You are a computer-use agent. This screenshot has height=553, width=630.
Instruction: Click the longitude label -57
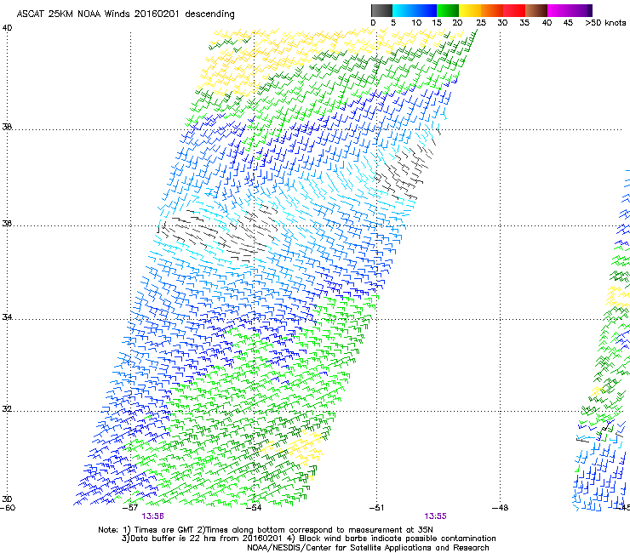coord(130,508)
